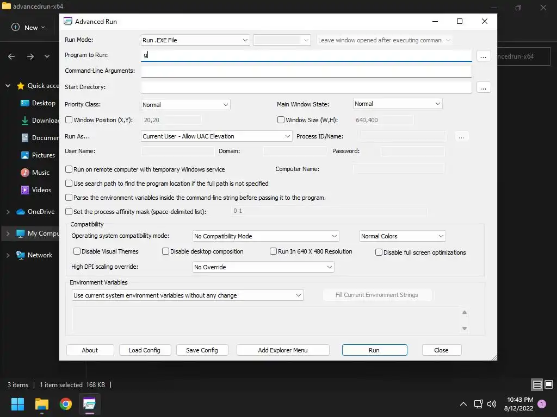Go back in File Explorer

pos(11,56)
